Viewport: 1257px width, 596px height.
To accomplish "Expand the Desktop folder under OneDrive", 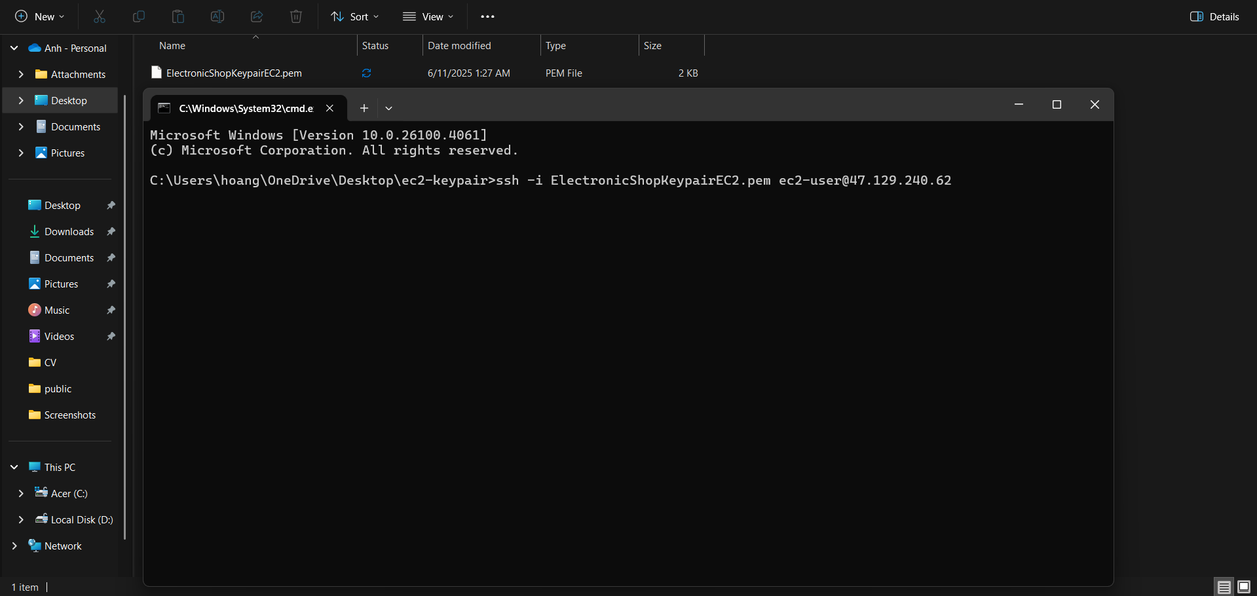I will [x=21, y=100].
